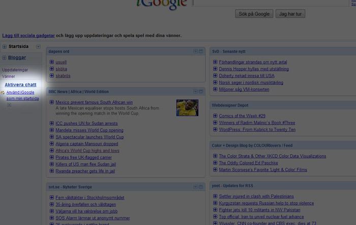Select the Startsida tab
The height and width of the screenshot is (225, 356).
(19, 46)
